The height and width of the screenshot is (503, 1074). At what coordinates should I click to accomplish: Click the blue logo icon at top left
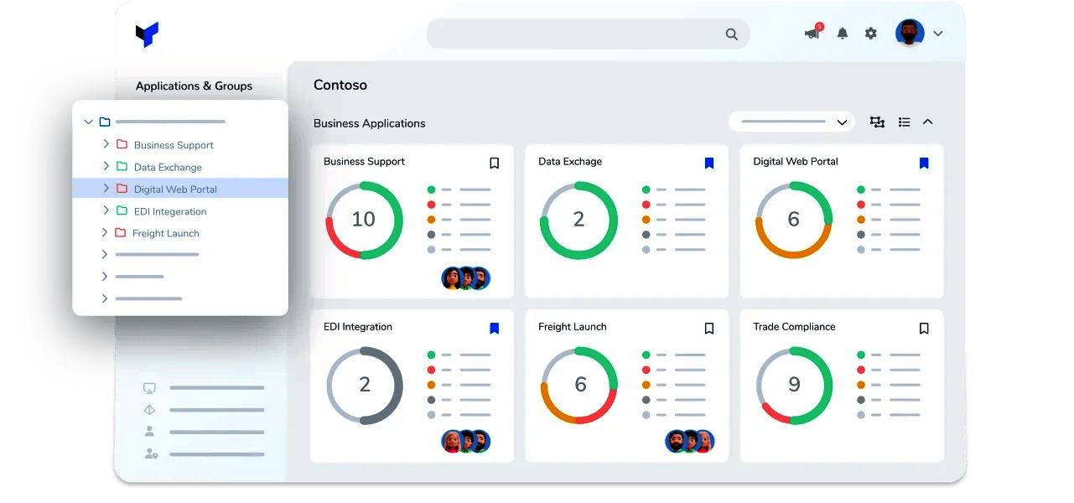click(147, 34)
